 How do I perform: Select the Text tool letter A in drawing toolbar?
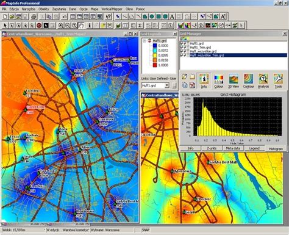pyautogui.click(x=172, y=16)
